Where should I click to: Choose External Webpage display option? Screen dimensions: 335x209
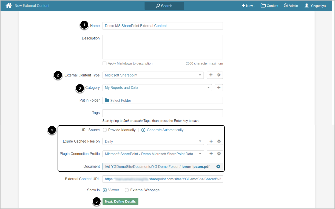click(127, 190)
